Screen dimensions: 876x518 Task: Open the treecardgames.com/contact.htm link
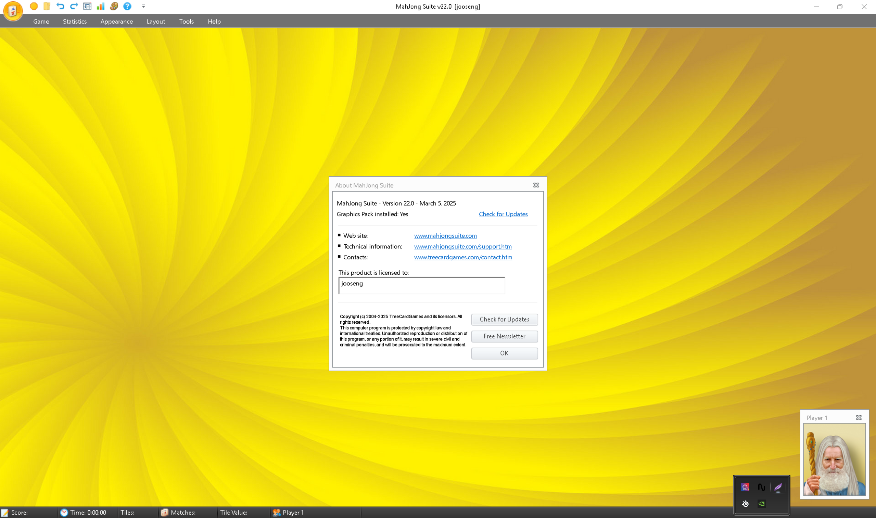(463, 257)
